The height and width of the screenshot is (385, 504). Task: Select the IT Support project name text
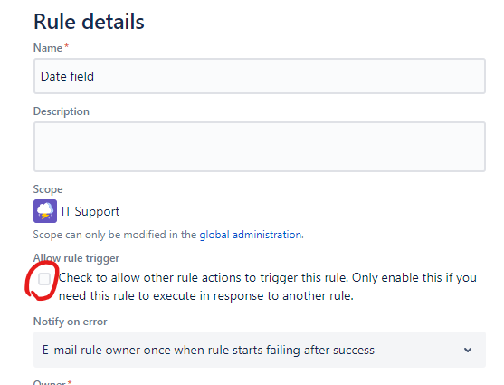click(90, 211)
